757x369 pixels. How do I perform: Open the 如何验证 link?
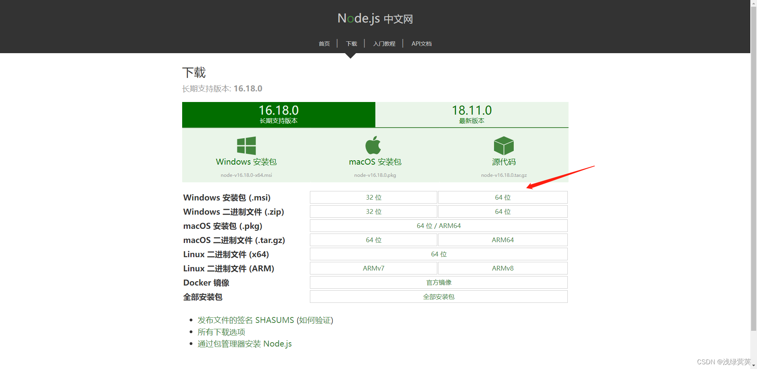pyautogui.click(x=315, y=320)
